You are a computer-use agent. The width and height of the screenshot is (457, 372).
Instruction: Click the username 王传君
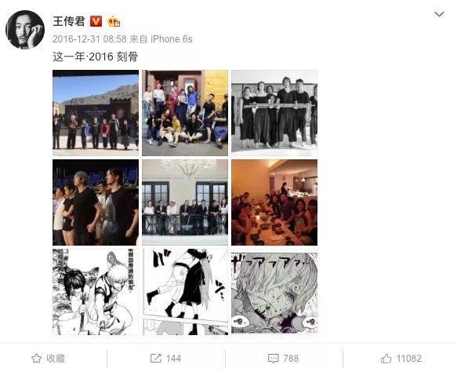coord(69,21)
